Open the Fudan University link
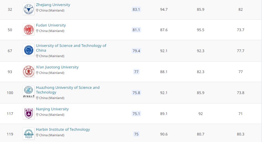Screen dimensions: 262x142 51,25
